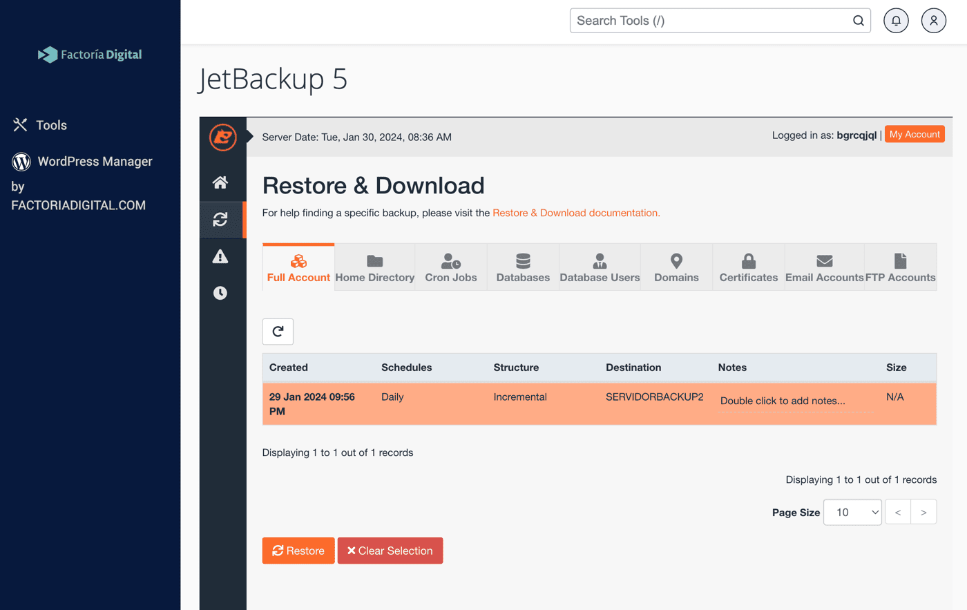Switch to the Databases tab
The width and height of the screenshot is (967, 610).
pyautogui.click(x=523, y=267)
